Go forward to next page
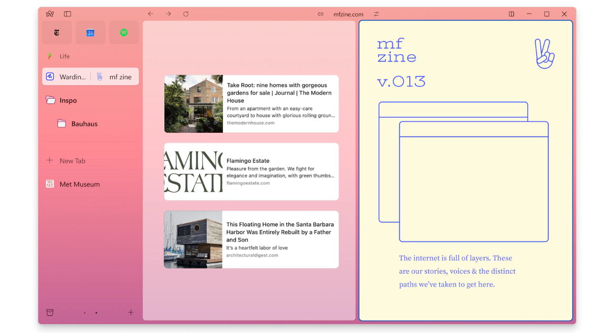The height and width of the screenshot is (333, 610). (x=168, y=14)
